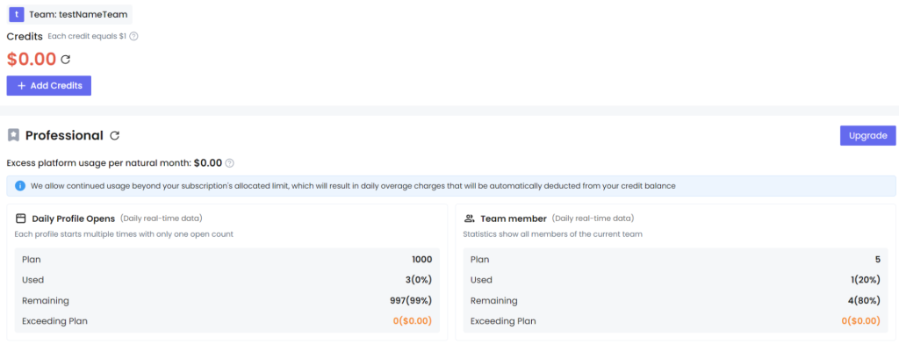Click 'Each credit equals $1' text

pos(87,36)
